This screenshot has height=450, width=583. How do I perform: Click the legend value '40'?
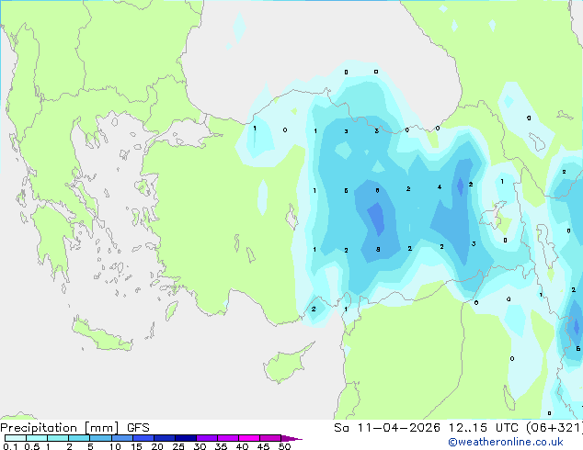[242, 446]
